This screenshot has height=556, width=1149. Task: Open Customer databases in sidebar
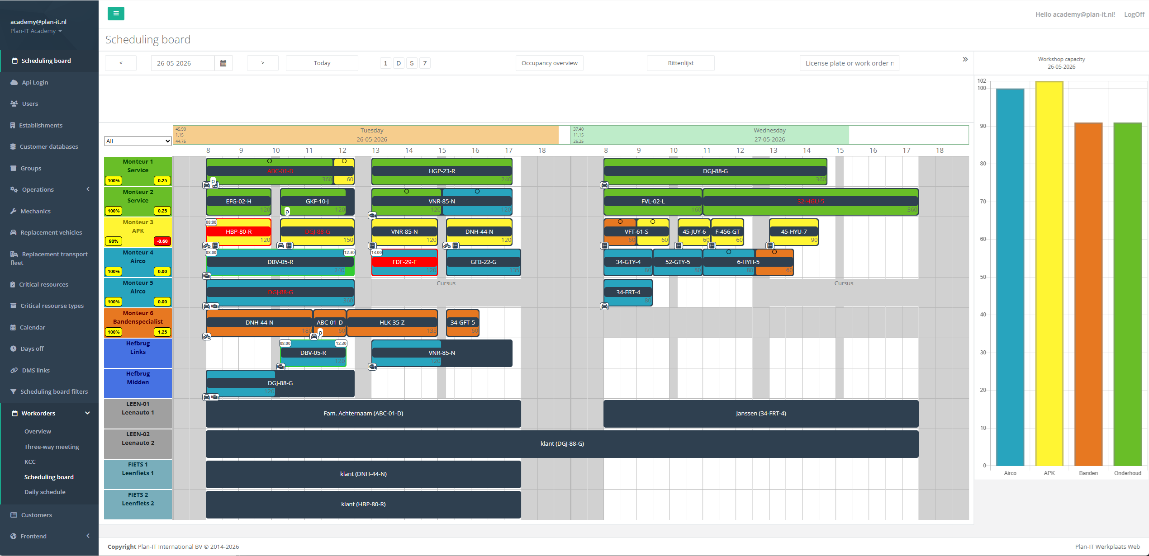point(49,146)
